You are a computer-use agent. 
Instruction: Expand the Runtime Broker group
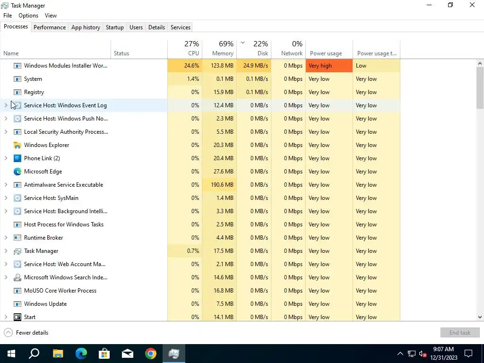click(x=6, y=238)
